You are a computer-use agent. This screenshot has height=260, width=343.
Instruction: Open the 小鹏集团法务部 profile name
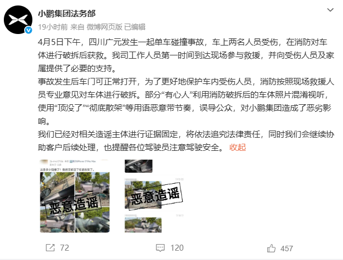click(67, 14)
